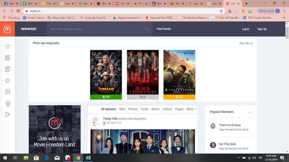Click the star icon in left sidebar

pos(8,80)
